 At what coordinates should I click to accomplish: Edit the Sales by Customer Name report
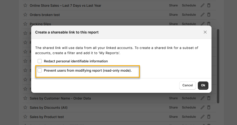(202, 98)
